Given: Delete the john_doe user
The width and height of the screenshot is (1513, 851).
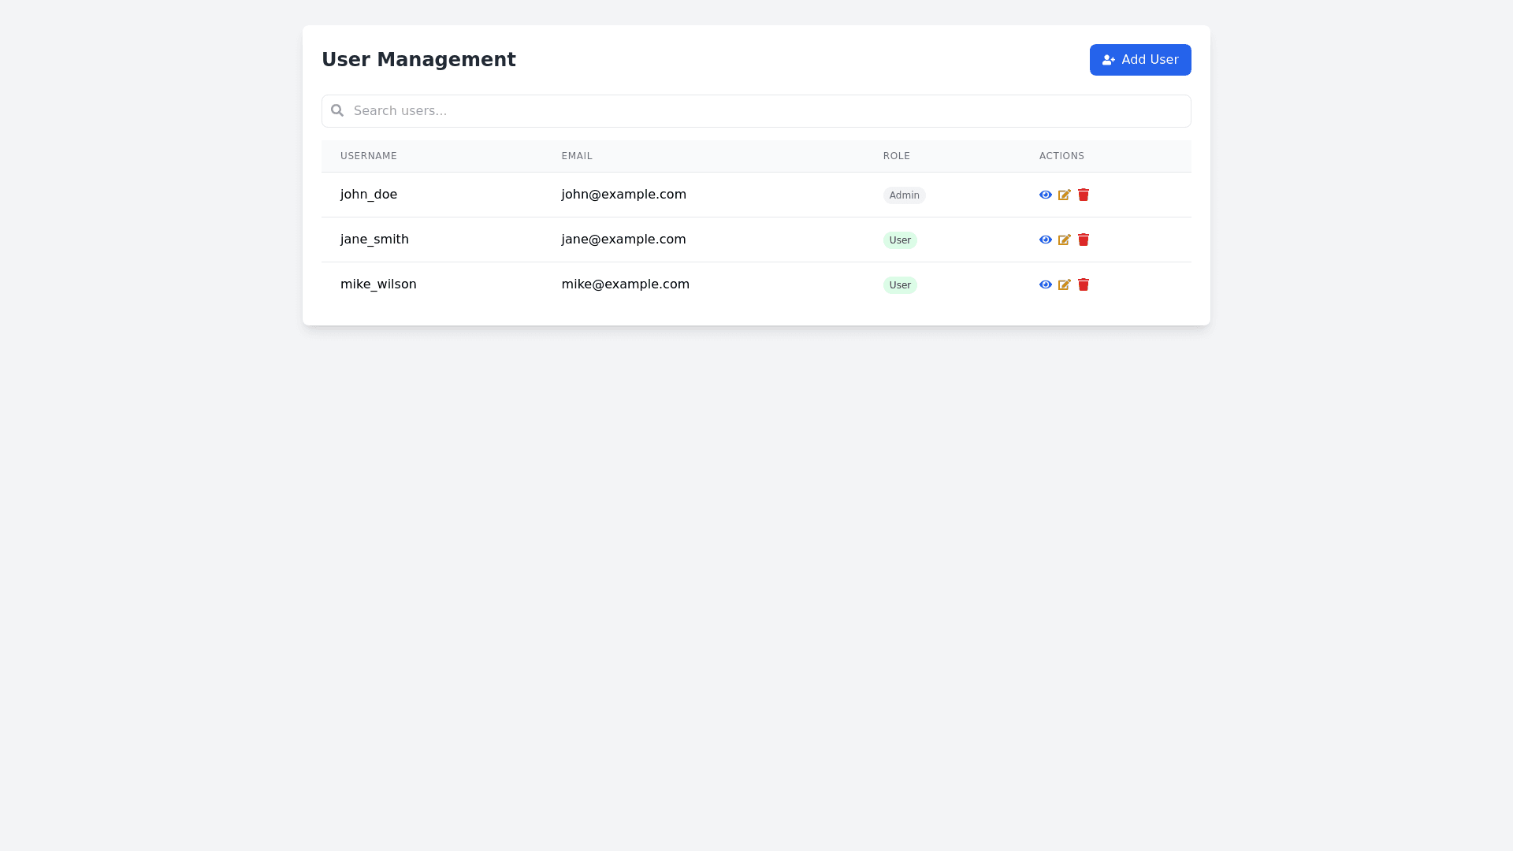Looking at the screenshot, I should (x=1083, y=195).
